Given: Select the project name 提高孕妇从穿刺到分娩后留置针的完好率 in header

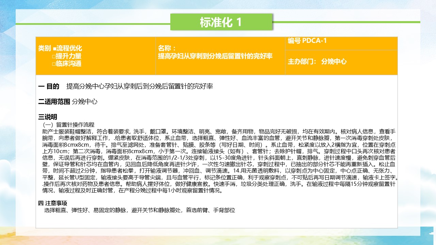Looking at the screenshot, I should [215, 56].
